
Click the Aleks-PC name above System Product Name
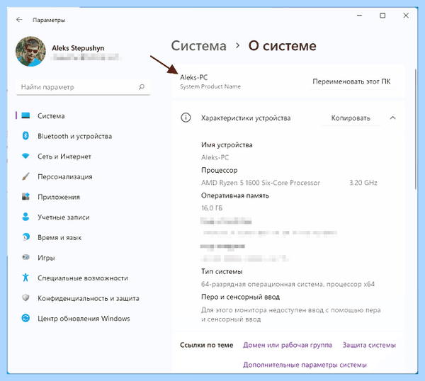pos(194,77)
